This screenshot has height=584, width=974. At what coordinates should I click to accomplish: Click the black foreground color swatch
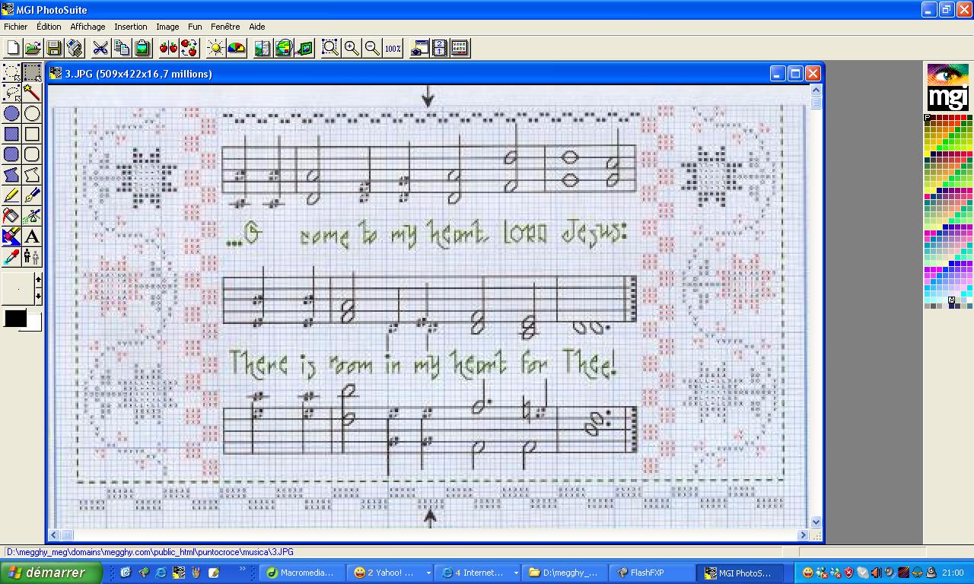click(14, 318)
